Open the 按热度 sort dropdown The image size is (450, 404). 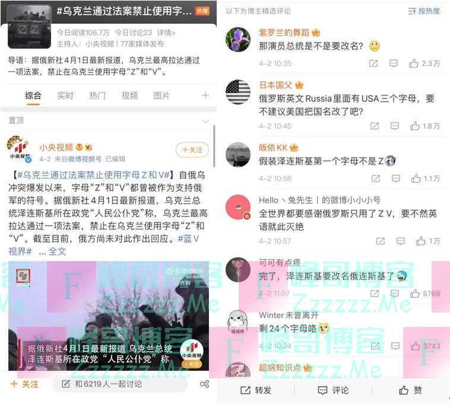(x=424, y=11)
